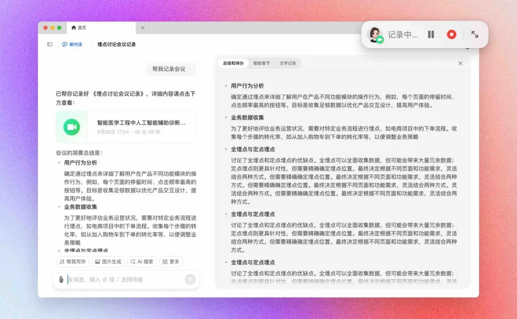Click the 记录中 status label
Viewport: 517px width, 319px height.
coord(403,34)
